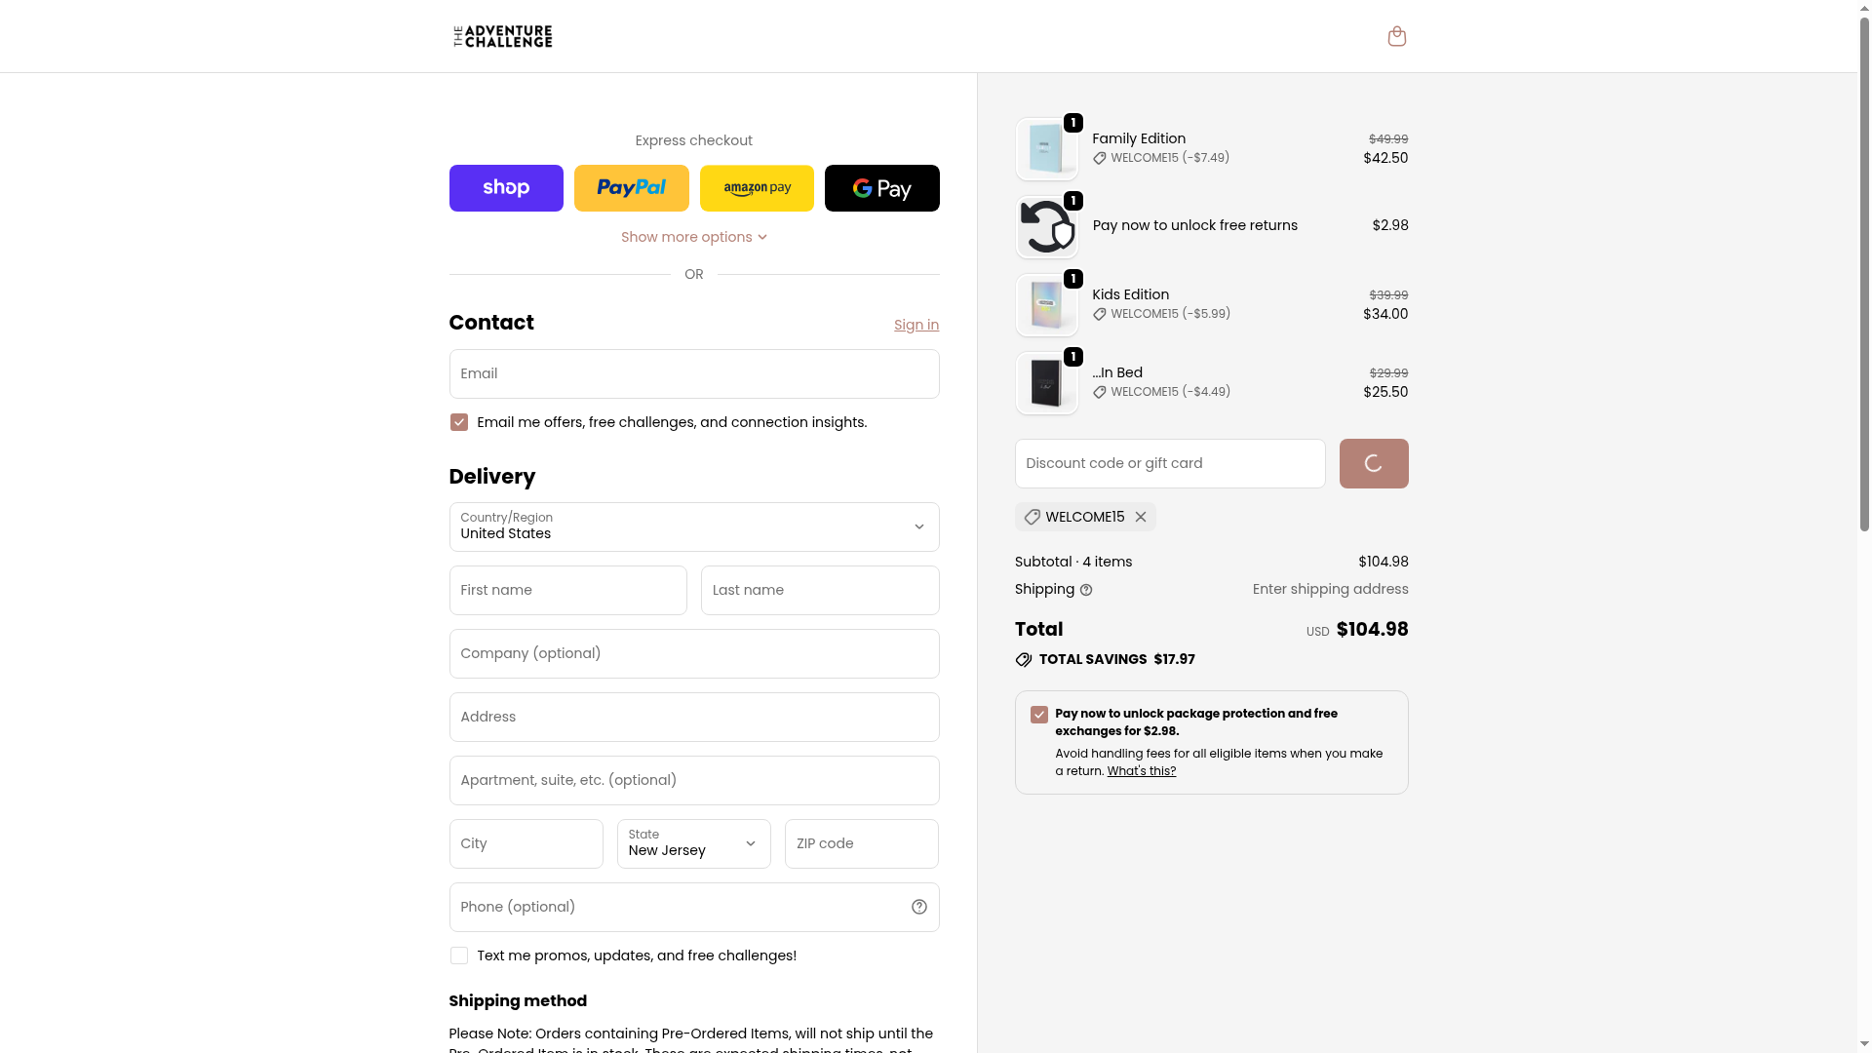Click the Phone field help icon
This screenshot has width=1872, height=1053.
(918, 907)
